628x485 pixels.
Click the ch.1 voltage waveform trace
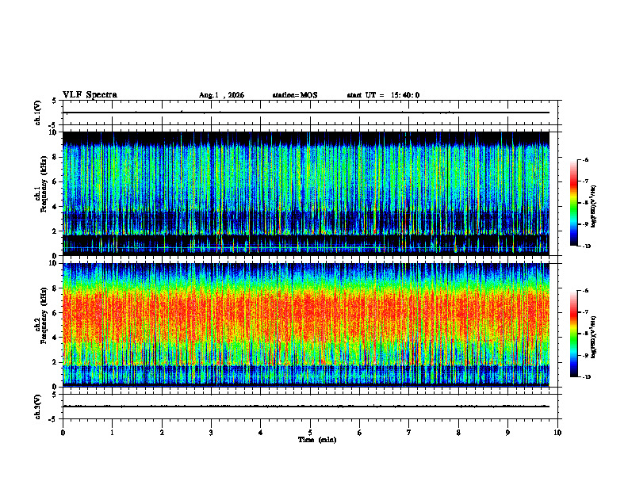[305, 113]
